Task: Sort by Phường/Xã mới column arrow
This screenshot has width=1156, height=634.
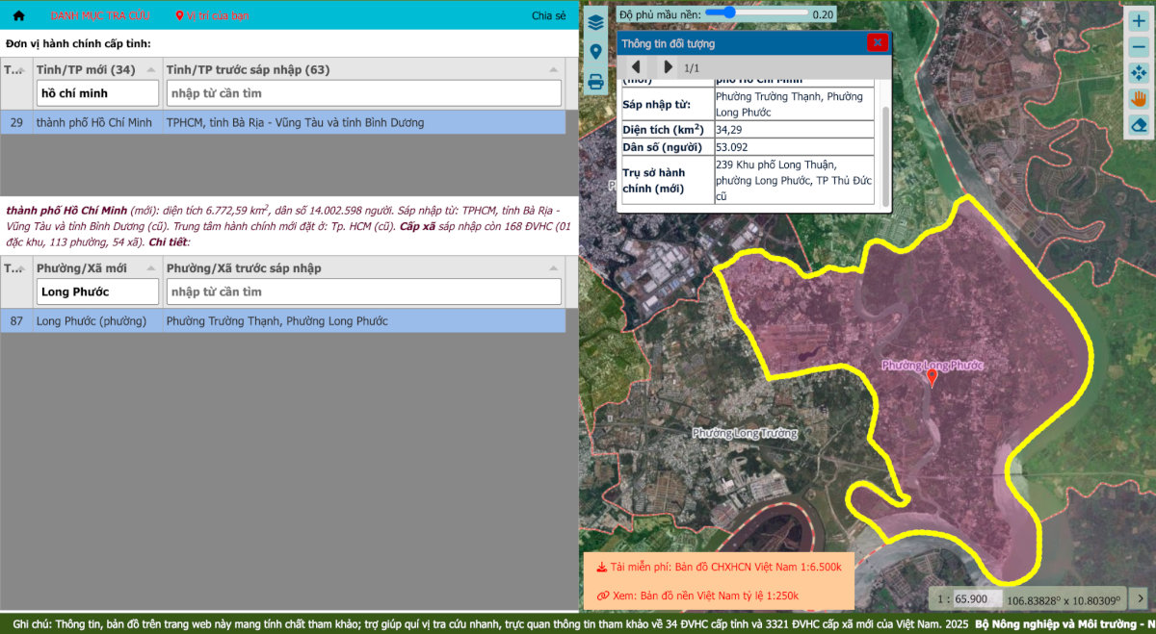Action: [151, 267]
